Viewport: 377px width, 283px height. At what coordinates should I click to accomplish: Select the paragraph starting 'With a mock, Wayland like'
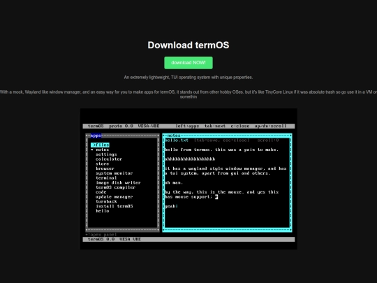click(188, 94)
